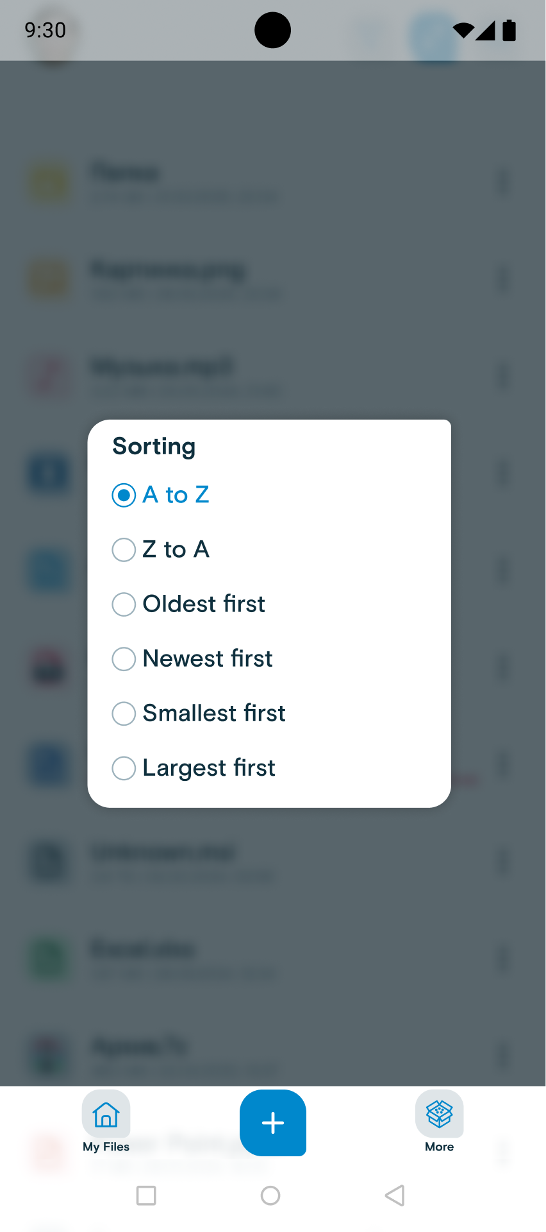Open overflow menu of topmost blurred folder row
Screen dimensions: 546x1232
pyautogui.click(x=503, y=183)
